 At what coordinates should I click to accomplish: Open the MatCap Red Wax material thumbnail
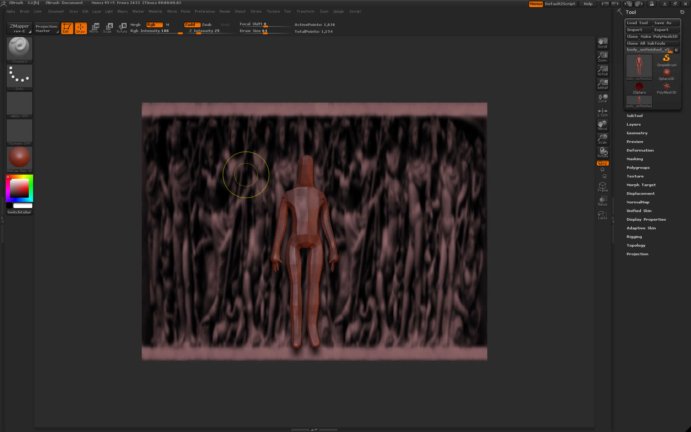(19, 158)
